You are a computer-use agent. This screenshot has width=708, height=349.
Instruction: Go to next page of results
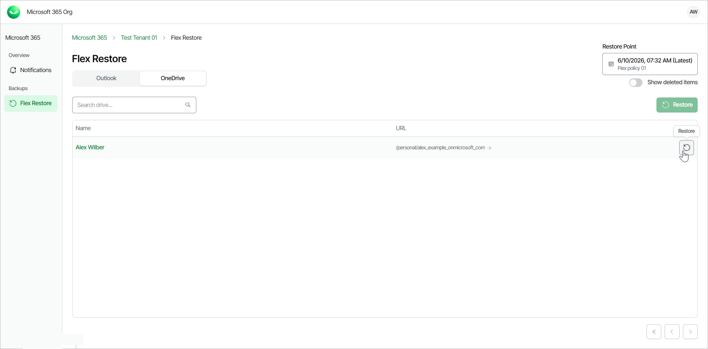coord(690,332)
